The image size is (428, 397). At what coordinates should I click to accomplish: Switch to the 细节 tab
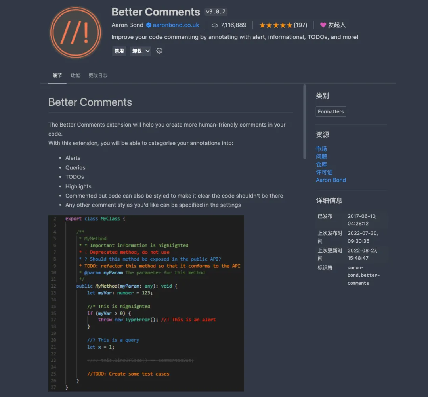[x=57, y=75]
